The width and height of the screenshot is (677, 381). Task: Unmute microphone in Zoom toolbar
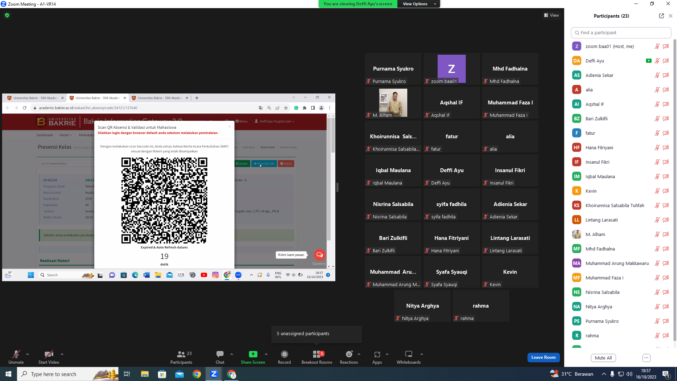16,357
